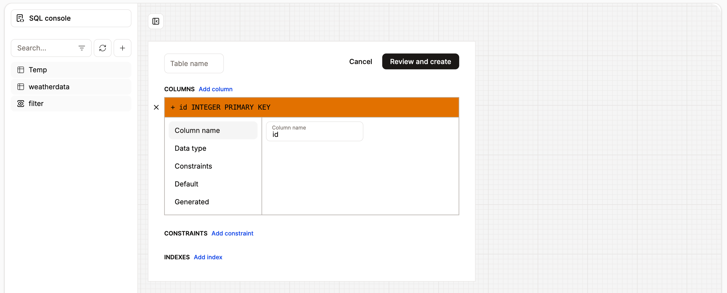Click the Add index link

(x=208, y=257)
